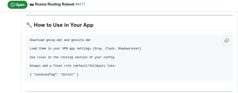The image size is (238, 93).
Task: Click the Use rules in the routing section line
Action: [72, 57]
